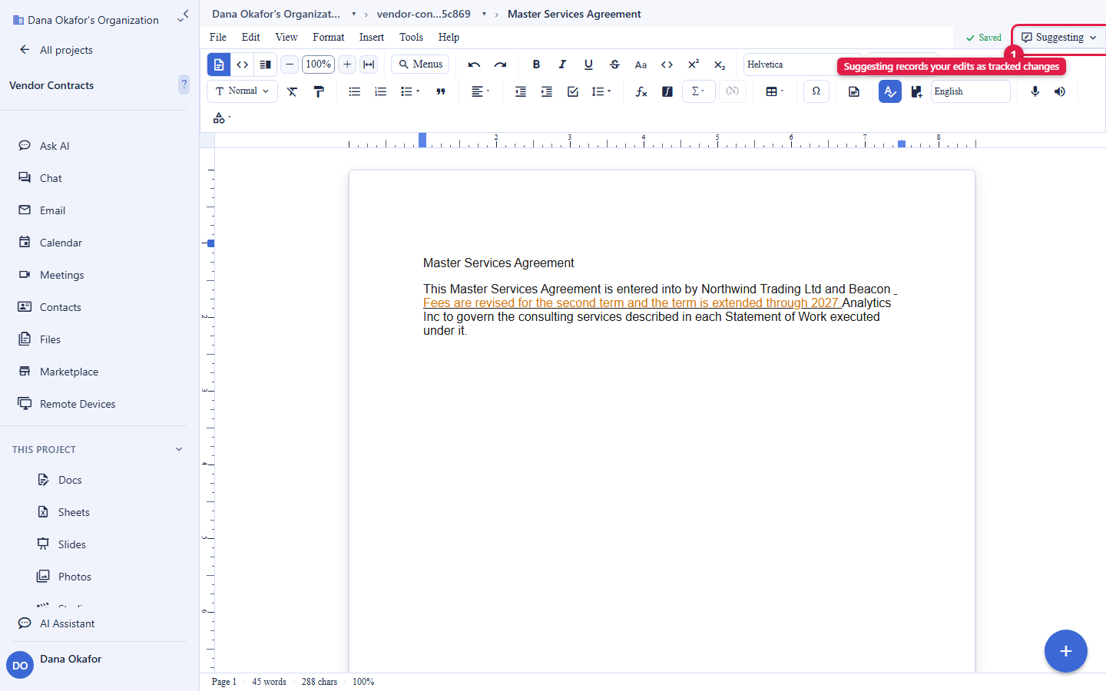Toggle italic formatting
Image resolution: width=1106 pixels, height=691 pixels.
562,64
